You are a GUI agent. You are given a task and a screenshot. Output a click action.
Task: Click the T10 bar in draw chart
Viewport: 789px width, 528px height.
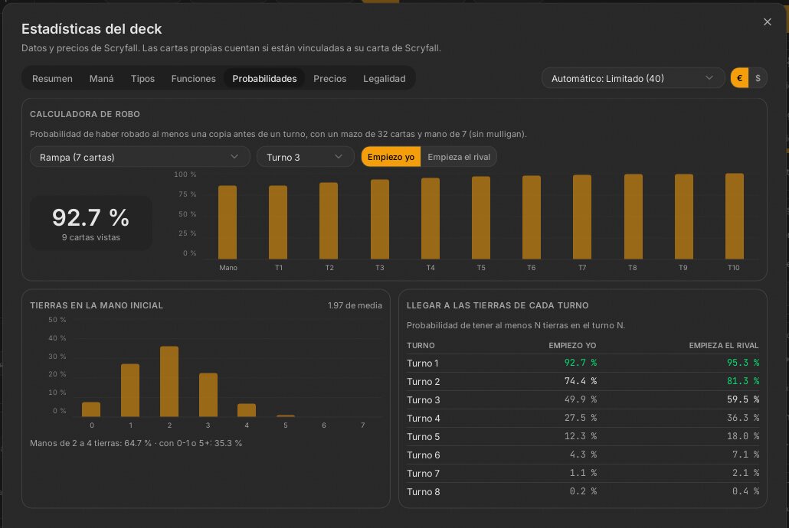tap(734, 217)
